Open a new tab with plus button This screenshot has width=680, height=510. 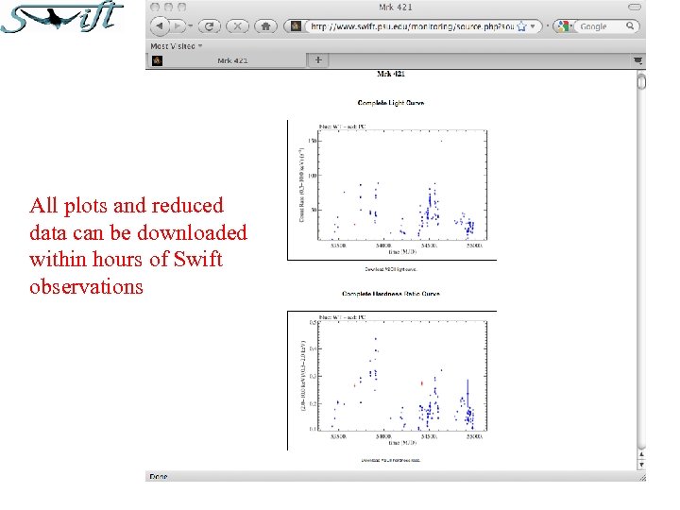(318, 59)
